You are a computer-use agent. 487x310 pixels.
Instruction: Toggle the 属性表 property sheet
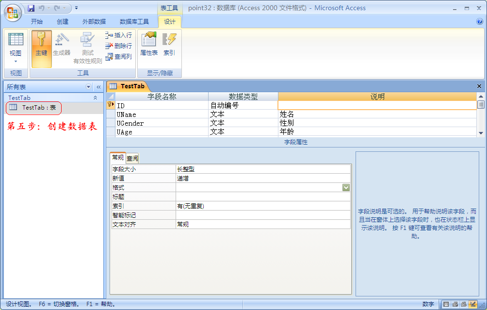[149, 44]
